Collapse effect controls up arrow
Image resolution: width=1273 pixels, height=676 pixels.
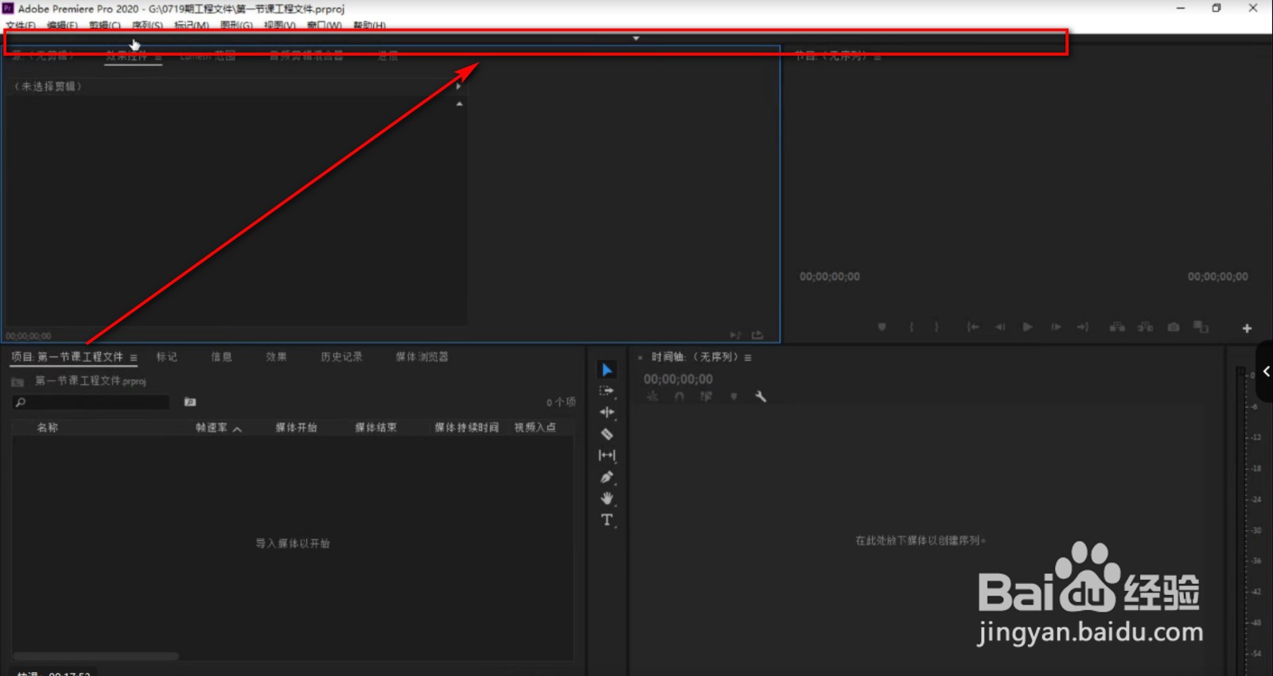[459, 104]
